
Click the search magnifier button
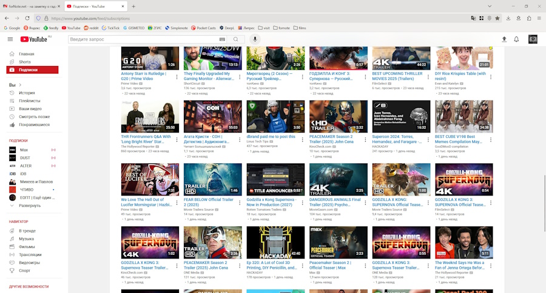[236, 39]
